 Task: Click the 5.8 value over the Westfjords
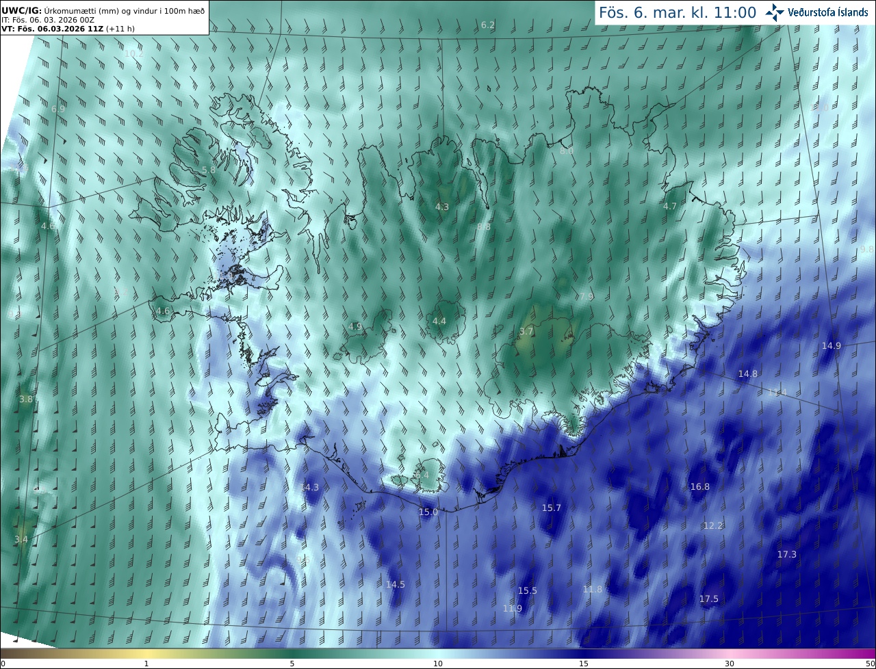tap(209, 170)
